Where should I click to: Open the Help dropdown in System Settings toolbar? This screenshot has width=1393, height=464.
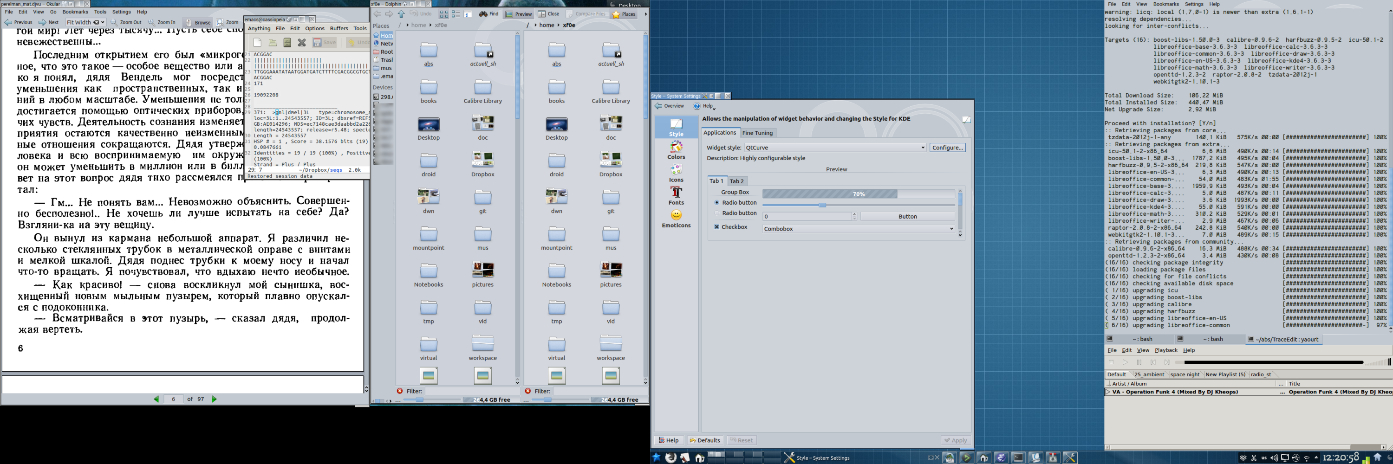coord(704,106)
